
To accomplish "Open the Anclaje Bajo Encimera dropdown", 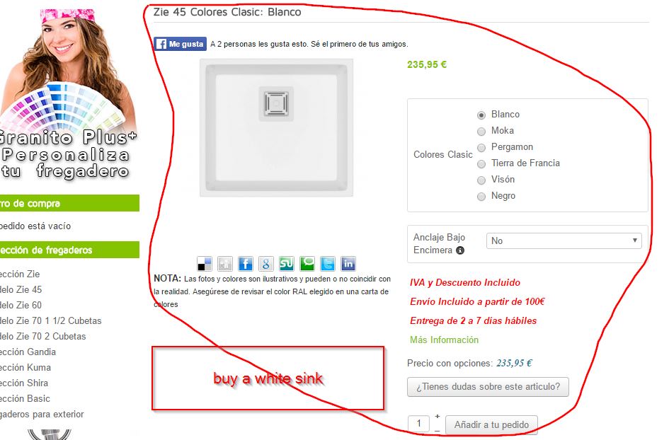I will click(x=564, y=241).
